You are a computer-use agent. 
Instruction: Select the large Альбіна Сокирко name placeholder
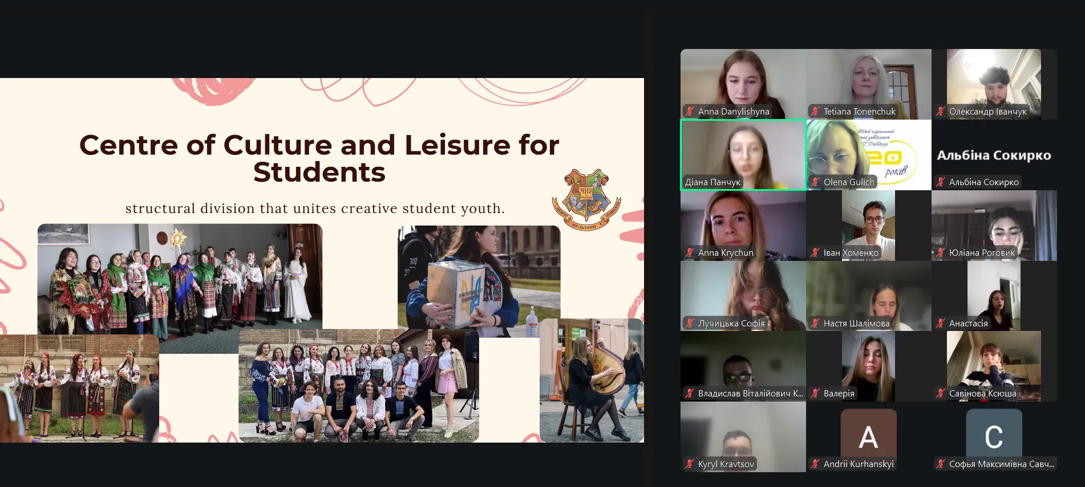pyautogui.click(x=994, y=155)
